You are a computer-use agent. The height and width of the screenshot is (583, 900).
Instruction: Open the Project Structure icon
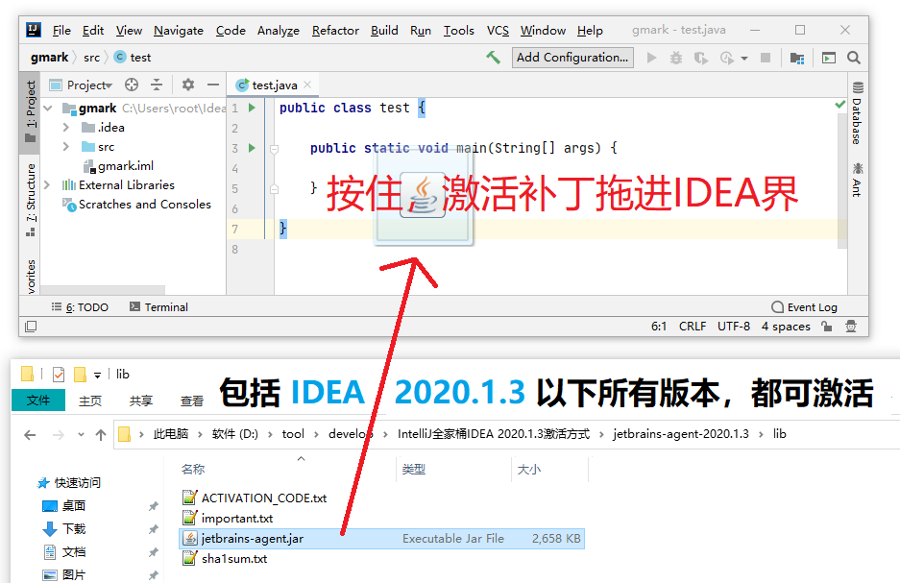click(x=796, y=58)
